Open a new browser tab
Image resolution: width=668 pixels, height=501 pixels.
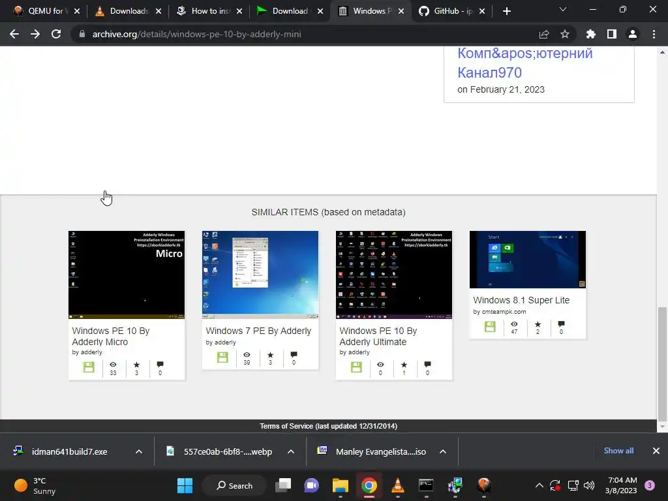506,11
